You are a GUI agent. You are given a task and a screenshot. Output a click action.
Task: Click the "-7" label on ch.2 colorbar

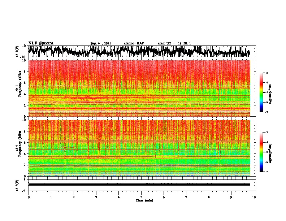tap(266, 172)
